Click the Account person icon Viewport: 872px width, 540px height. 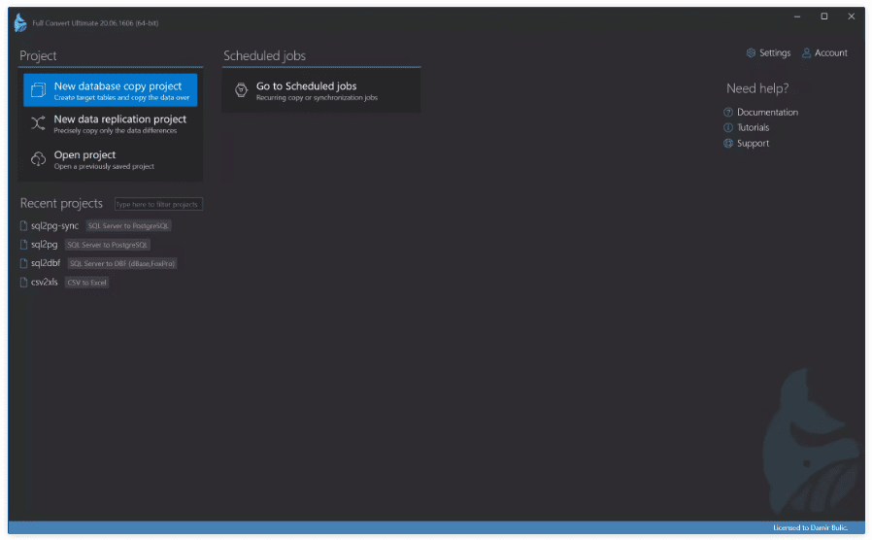pos(806,52)
